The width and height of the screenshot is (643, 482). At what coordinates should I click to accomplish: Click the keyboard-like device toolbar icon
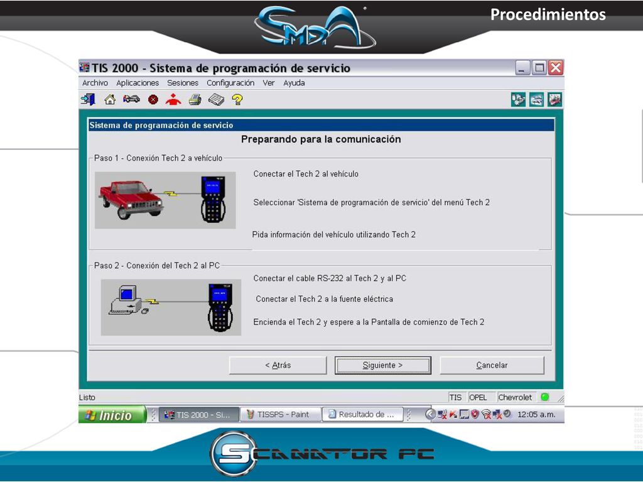tap(216, 100)
